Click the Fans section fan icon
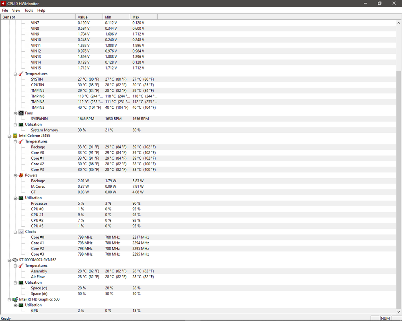This screenshot has height=321, width=402. (21, 113)
